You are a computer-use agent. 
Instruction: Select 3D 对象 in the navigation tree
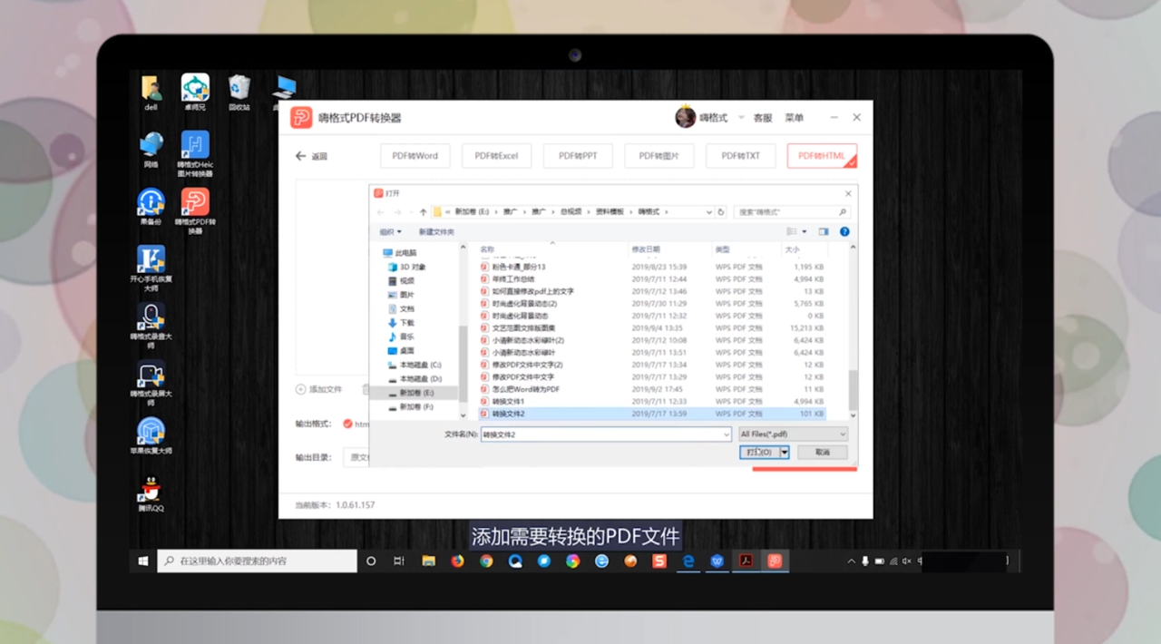coord(406,267)
